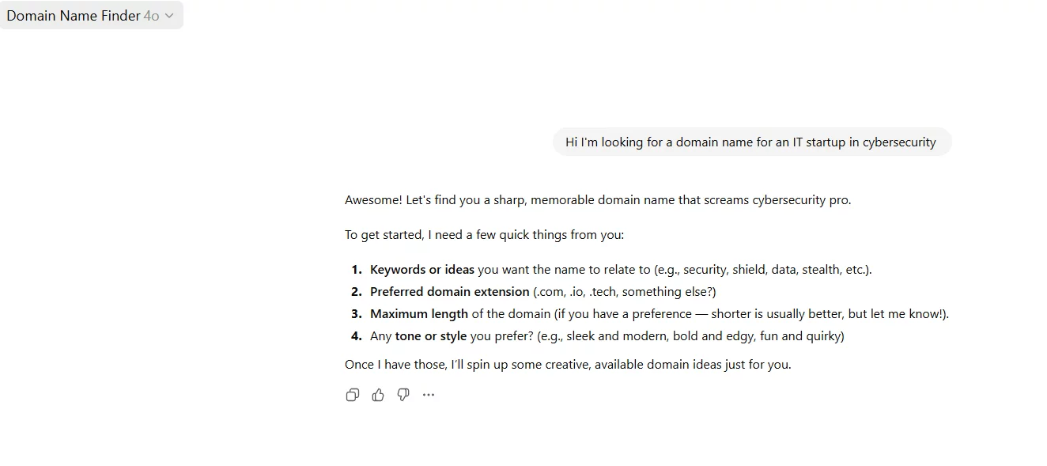Click the user's cybersecurity startup message bubble
This screenshot has width=1047, height=466.
750,142
